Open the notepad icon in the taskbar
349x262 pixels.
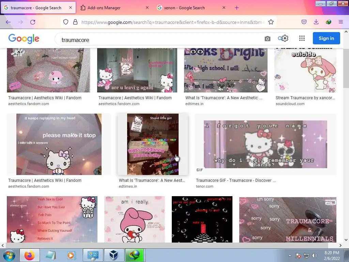point(50,255)
